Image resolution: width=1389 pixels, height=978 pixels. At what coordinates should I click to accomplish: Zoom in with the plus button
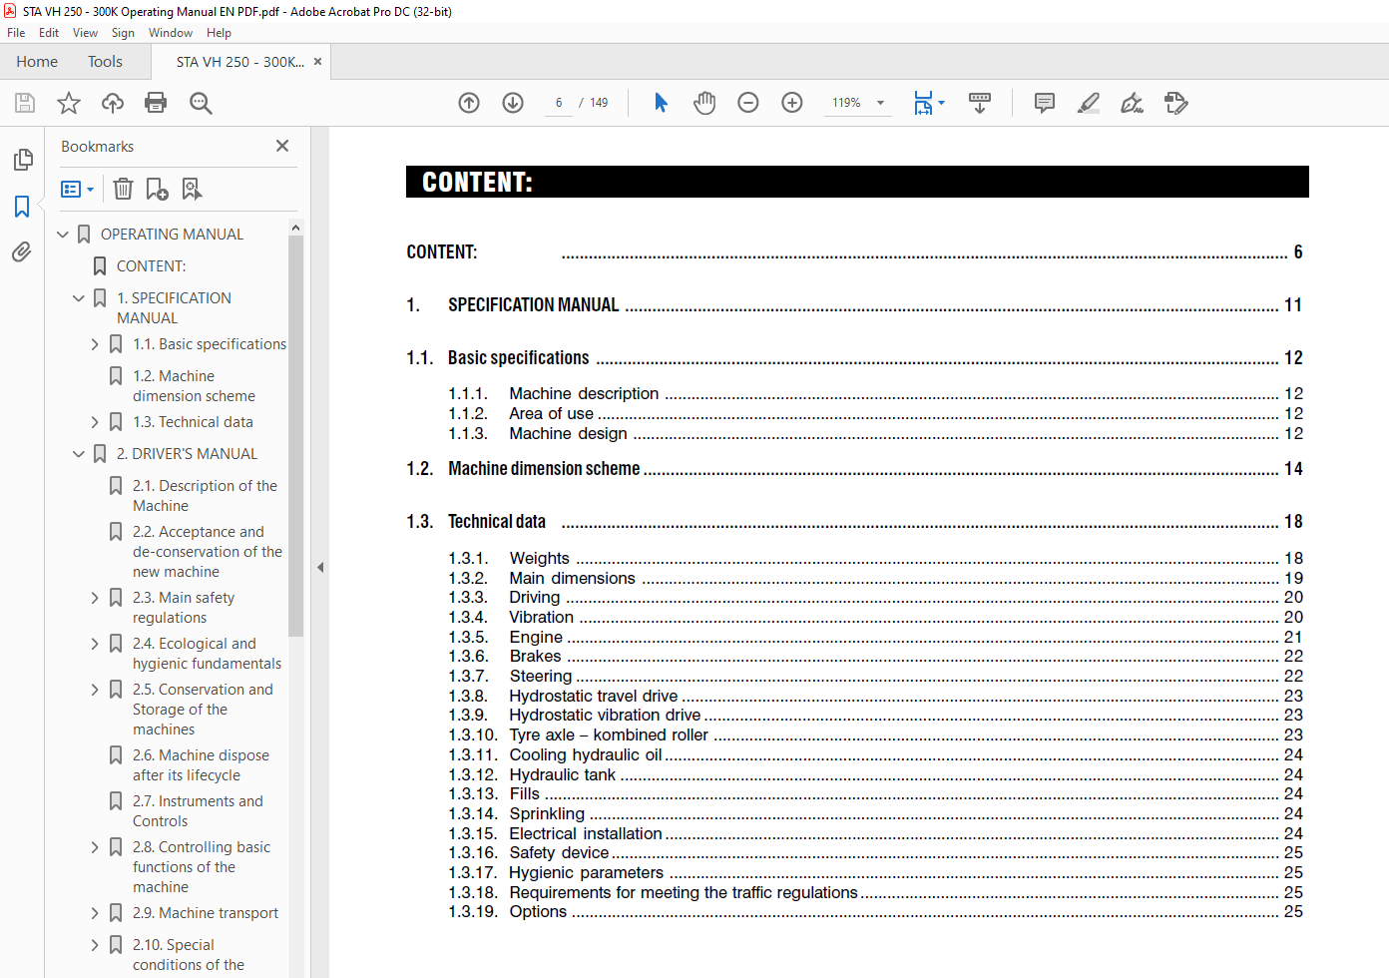tap(792, 103)
